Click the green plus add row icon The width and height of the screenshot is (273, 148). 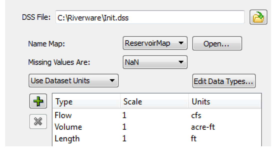pos(38,101)
